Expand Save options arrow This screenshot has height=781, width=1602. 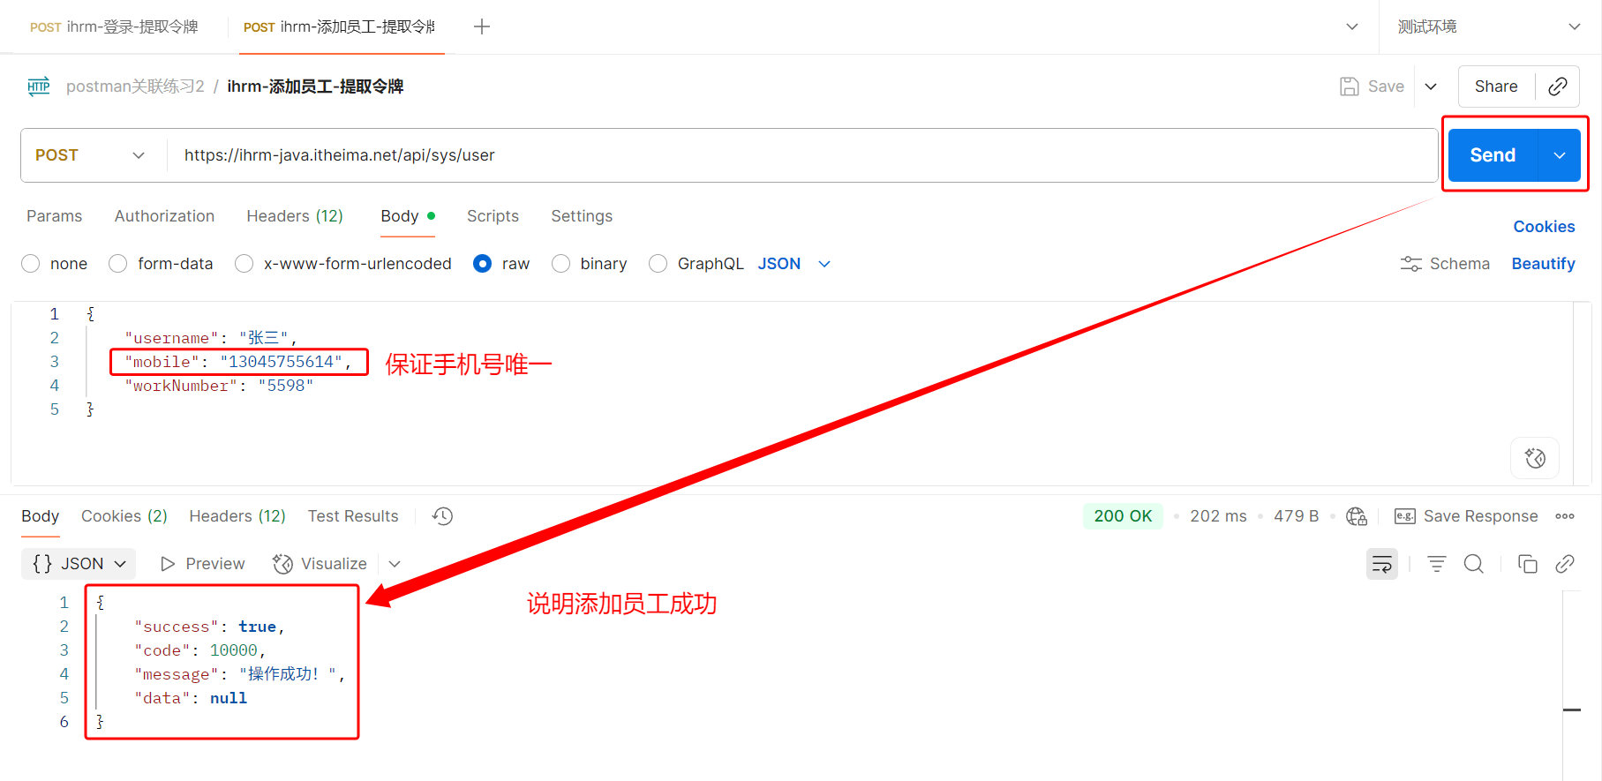click(1431, 86)
